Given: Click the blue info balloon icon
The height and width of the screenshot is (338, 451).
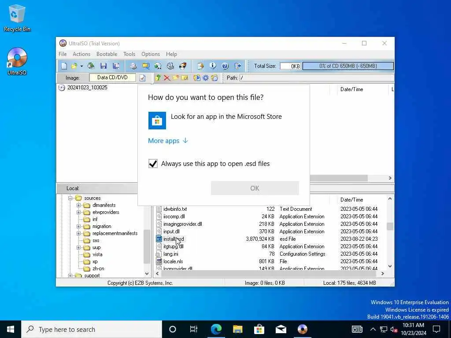Looking at the screenshot, I should (x=213, y=66).
